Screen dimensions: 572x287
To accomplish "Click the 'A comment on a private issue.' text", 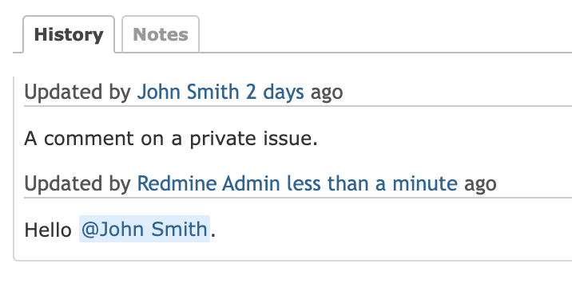I will (x=171, y=139).
